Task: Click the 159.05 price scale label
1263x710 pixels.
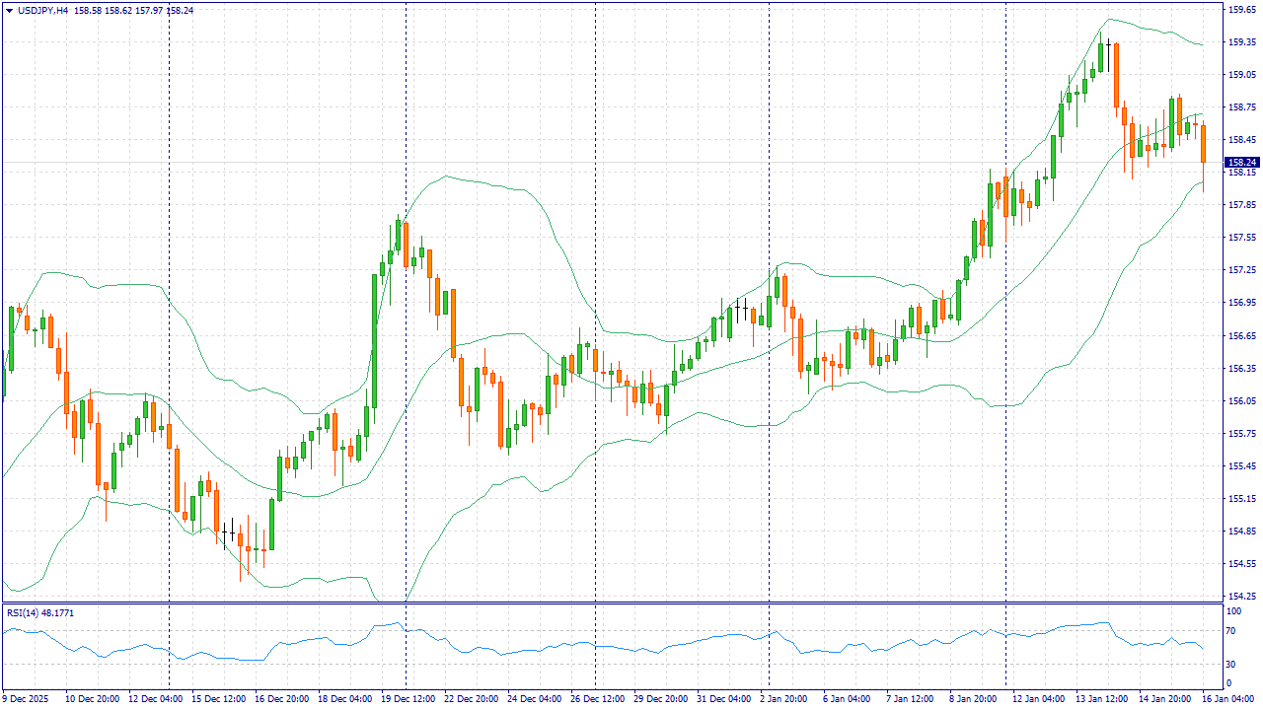Action: pos(1241,75)
